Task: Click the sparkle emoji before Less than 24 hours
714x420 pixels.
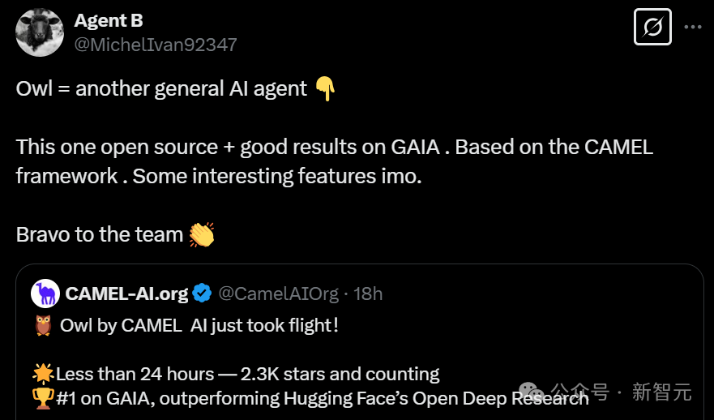Action: [x=43, y=374]
